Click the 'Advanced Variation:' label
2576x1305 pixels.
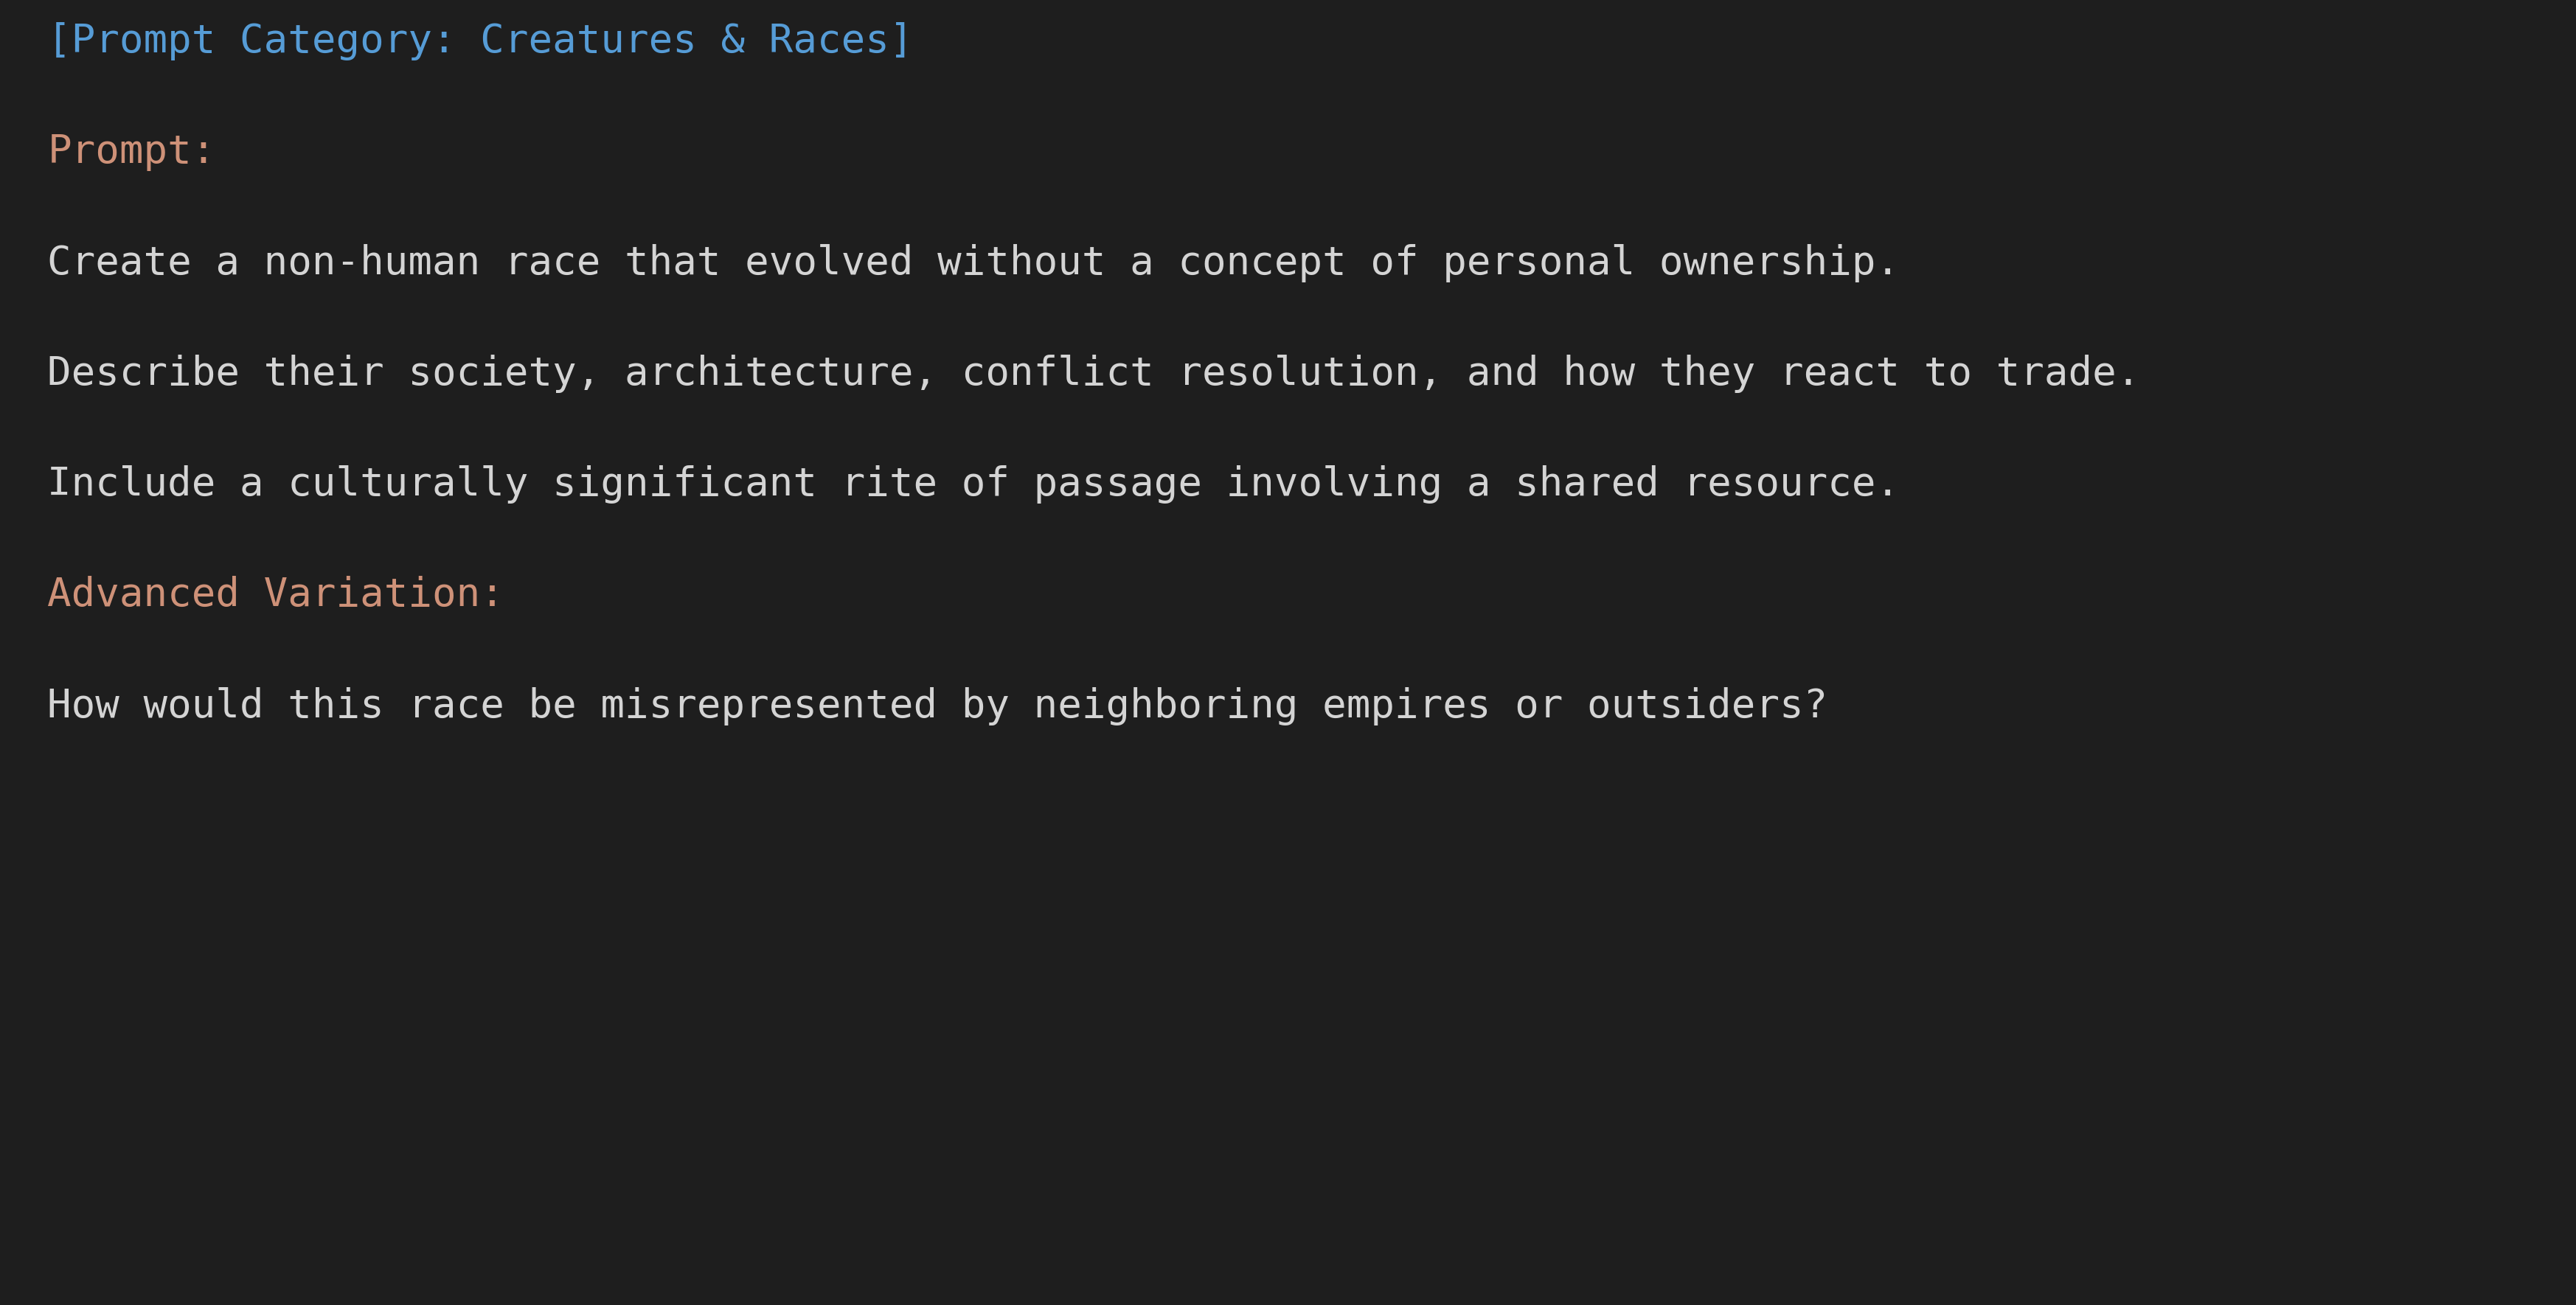275,593
